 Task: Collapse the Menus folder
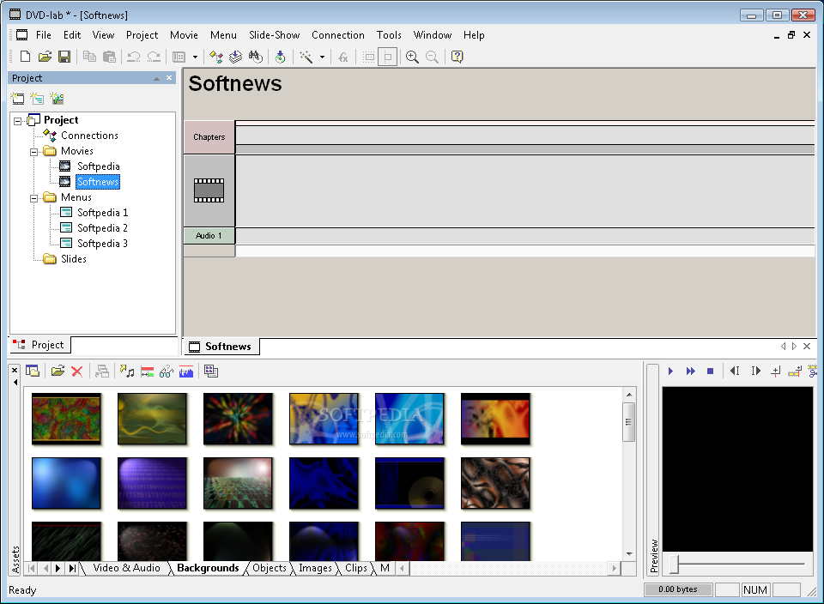coord(34,198)
